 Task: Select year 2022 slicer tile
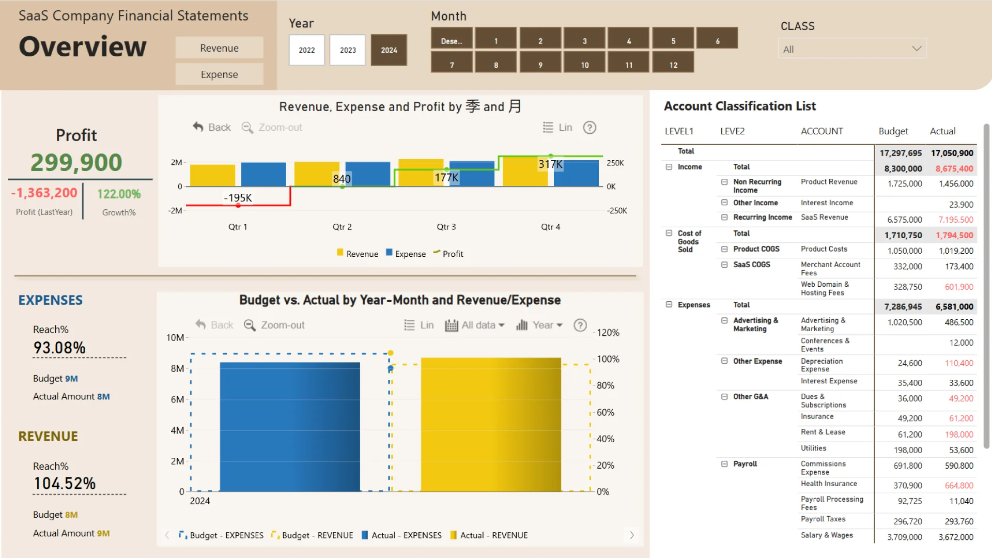point(306,50)
